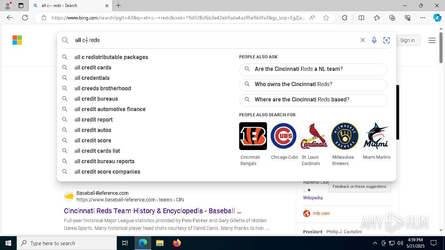Select the 'all c-- reds - Search' tab
This screenshot has width=445, height=250.
pyautogui.click(x=71, y=6)
